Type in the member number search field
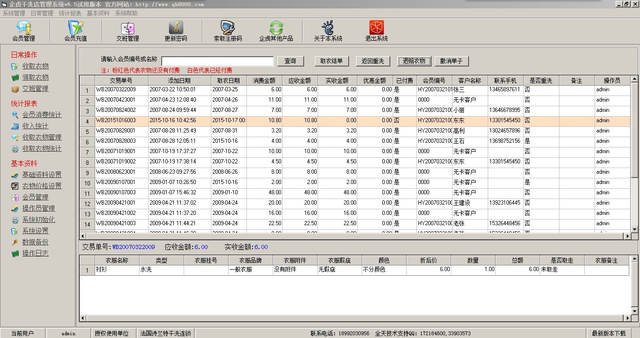Screen dimensions: 640x338 tap(217, 61)
